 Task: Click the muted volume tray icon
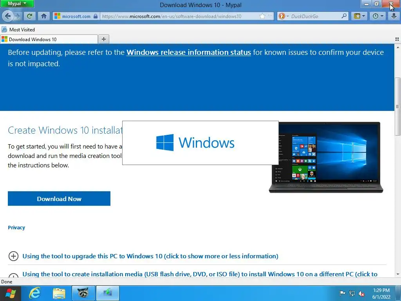[361, 293]
